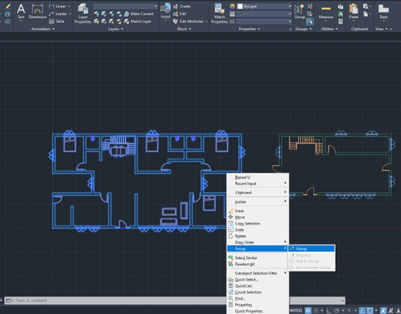This screenshot has height=314, width=401.
Task: Click the Match Properties icon
Action: pos(219,13)
